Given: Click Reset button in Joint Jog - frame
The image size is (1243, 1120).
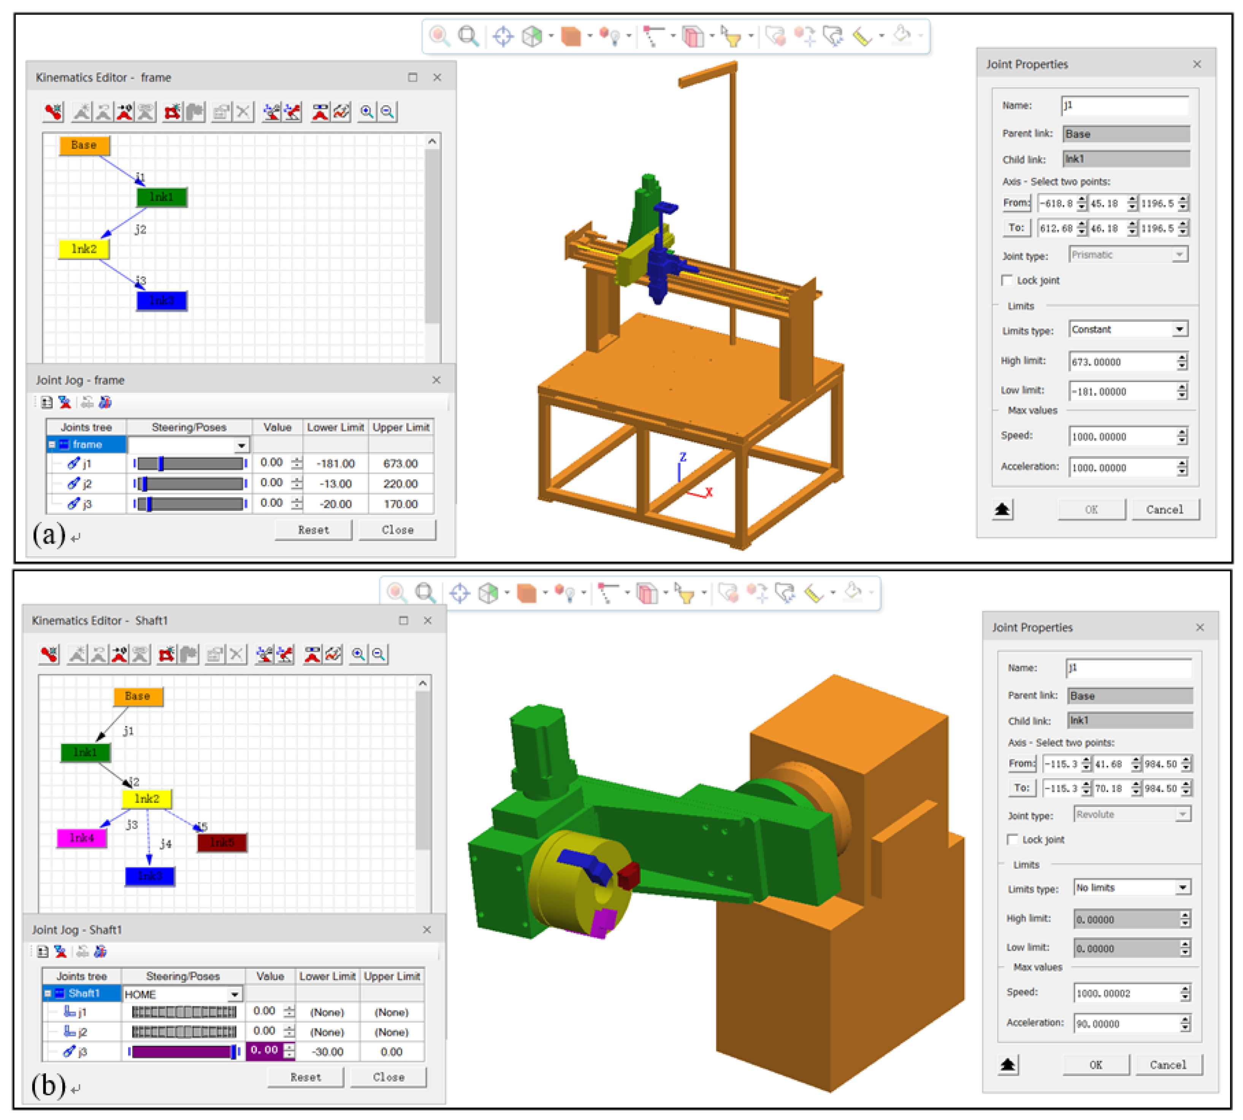Looking at the screenshot, I should coord(313,530).
